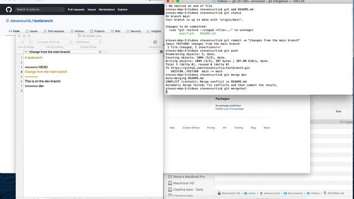Select Steve's MacBook Pro in Finder sidebar

pyautogui.click(x=186, y=177)
